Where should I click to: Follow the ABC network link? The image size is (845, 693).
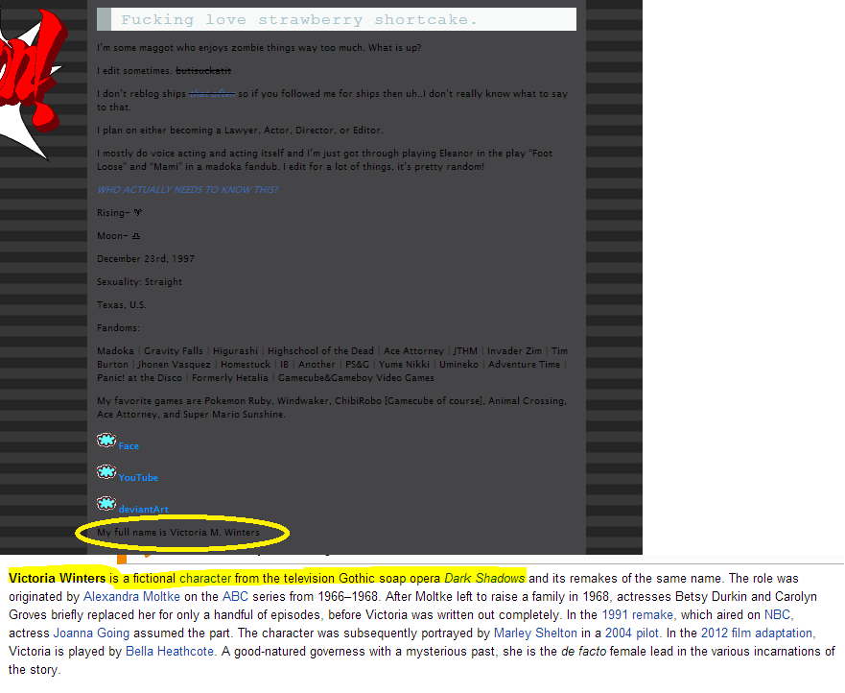click(x=235, y=596)
